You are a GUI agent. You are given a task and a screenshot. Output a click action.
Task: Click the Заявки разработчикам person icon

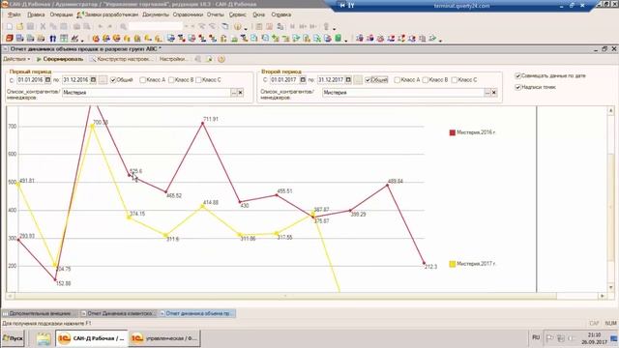tap(79, 15)
